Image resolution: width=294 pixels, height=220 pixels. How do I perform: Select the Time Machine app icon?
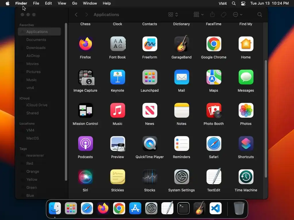[x=246, y=177]
